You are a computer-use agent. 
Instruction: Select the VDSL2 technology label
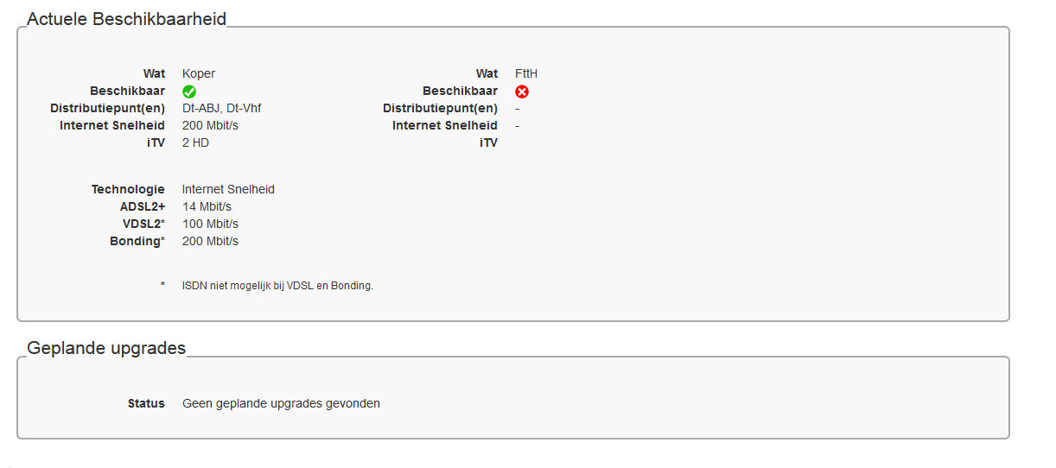tap(143, 224)
